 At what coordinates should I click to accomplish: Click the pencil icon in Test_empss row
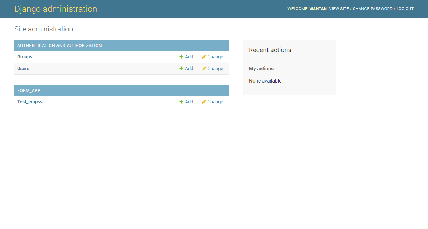coord(203,102)
